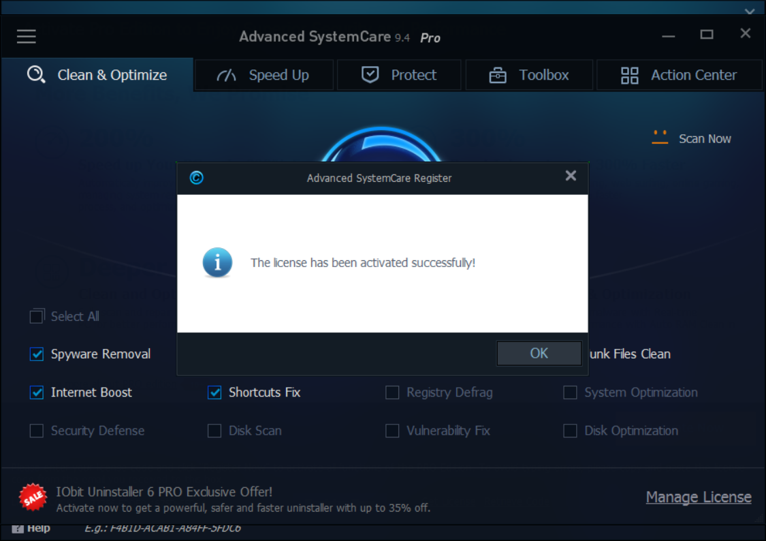Enable the Disk Scan checkbox
This screenshot has width=766, height=541.
click(x=214, y=431)
